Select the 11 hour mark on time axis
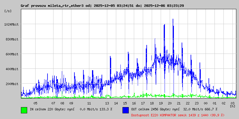The image size is (239, 119). click(89, 103)
